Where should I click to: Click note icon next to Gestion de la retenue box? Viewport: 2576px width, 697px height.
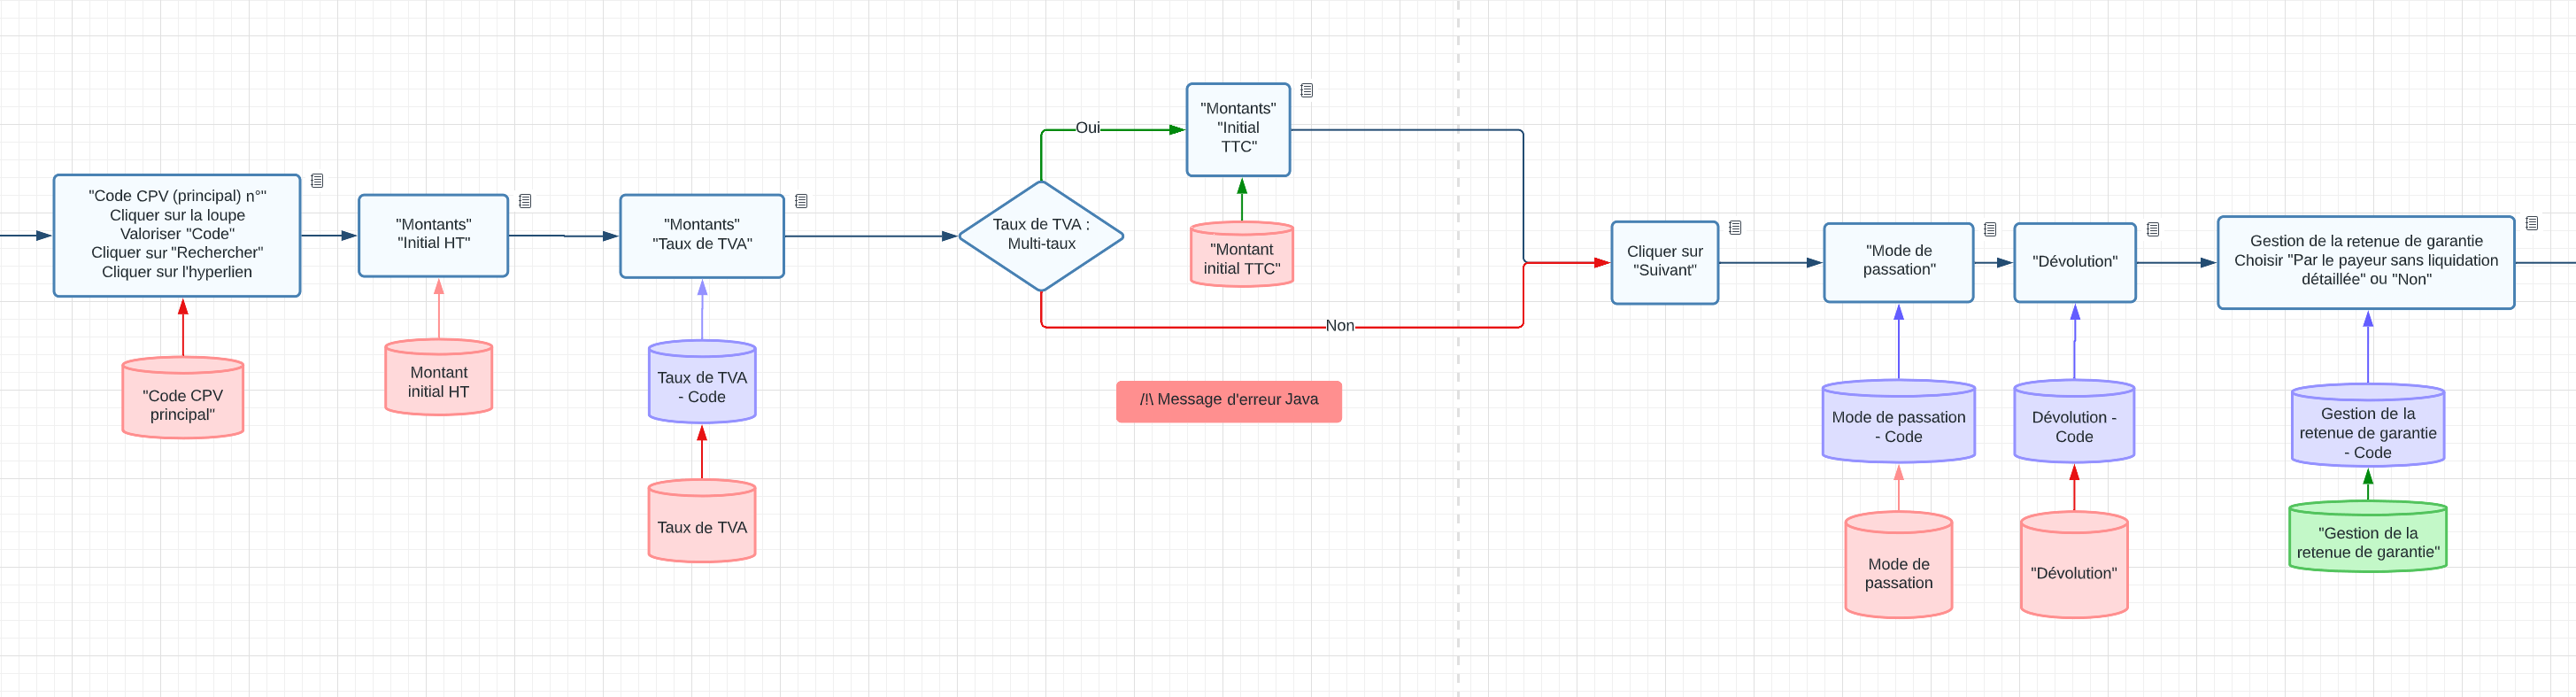coord(2531,224)
